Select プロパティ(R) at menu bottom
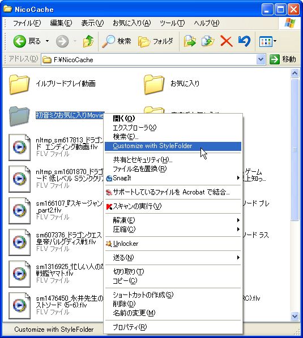This screenshot has height=338, width=303. point(173,327)
